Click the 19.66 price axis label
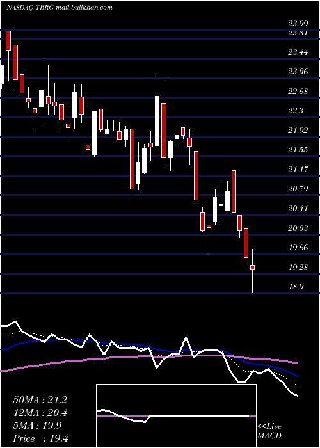 pos(298,248)
